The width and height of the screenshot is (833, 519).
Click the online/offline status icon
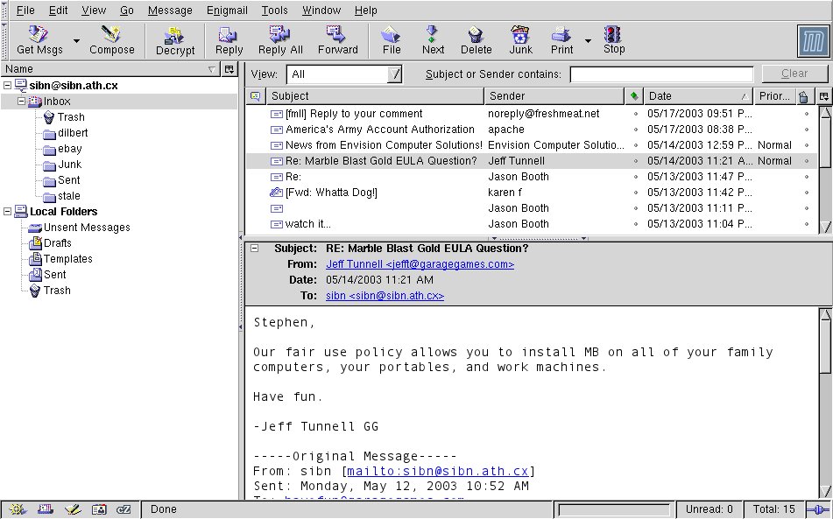pos(818,509)
